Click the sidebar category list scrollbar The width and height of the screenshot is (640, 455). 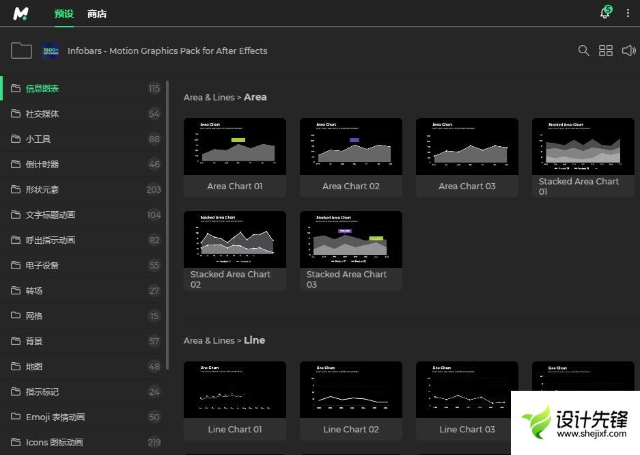pos(167,225)
